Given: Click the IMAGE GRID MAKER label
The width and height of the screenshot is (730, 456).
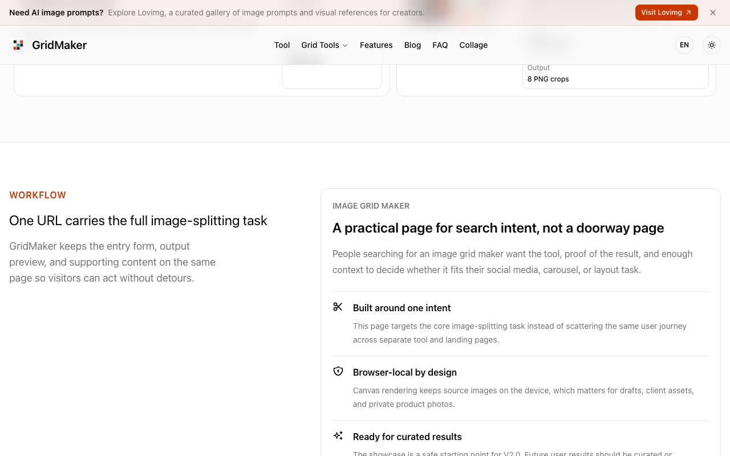Looking at the screenshot, I should (x=371, y=206).
